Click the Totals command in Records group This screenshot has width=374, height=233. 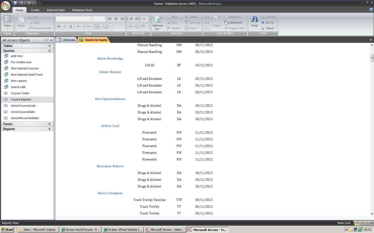(191, 17)
